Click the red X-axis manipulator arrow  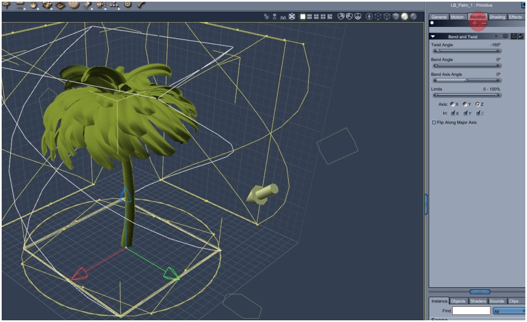[79, 274]
